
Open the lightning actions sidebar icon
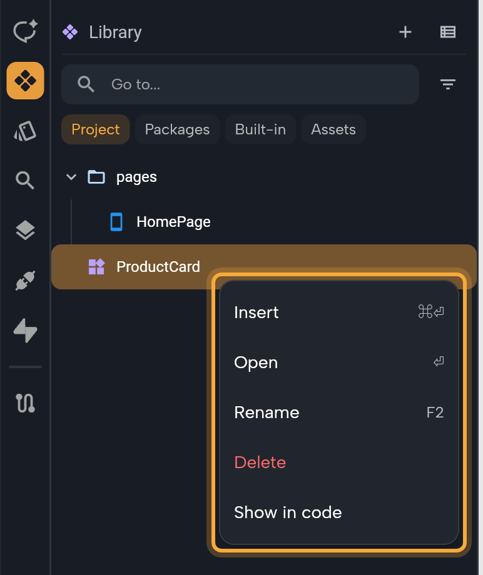(25, 331)
